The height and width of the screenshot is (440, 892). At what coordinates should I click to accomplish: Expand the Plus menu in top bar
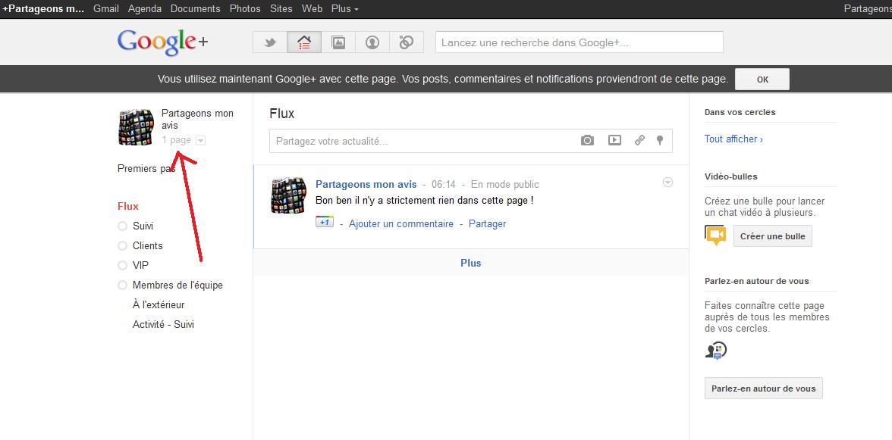[x=344, y=8]
